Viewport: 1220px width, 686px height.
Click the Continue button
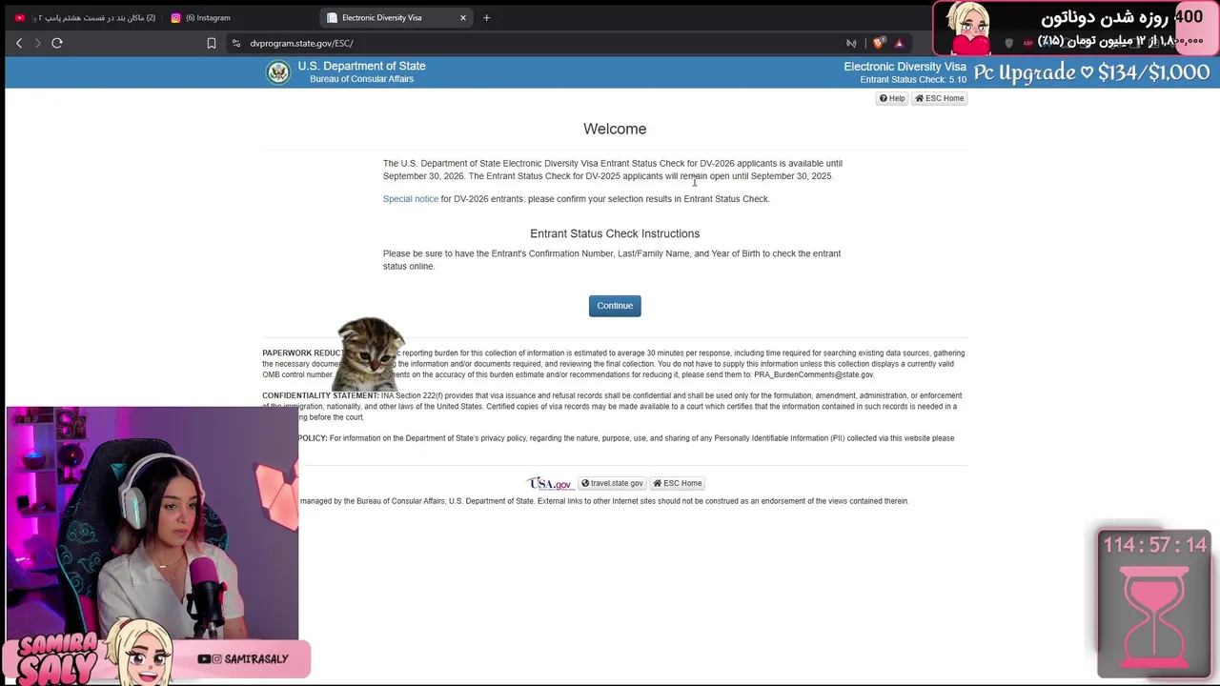(x=615, y=306)
